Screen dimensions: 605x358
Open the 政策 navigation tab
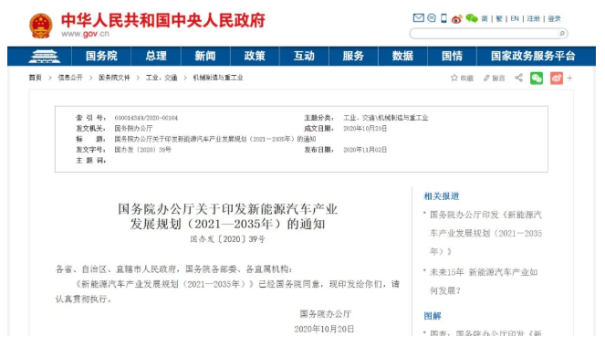click(x=255, y=56)
